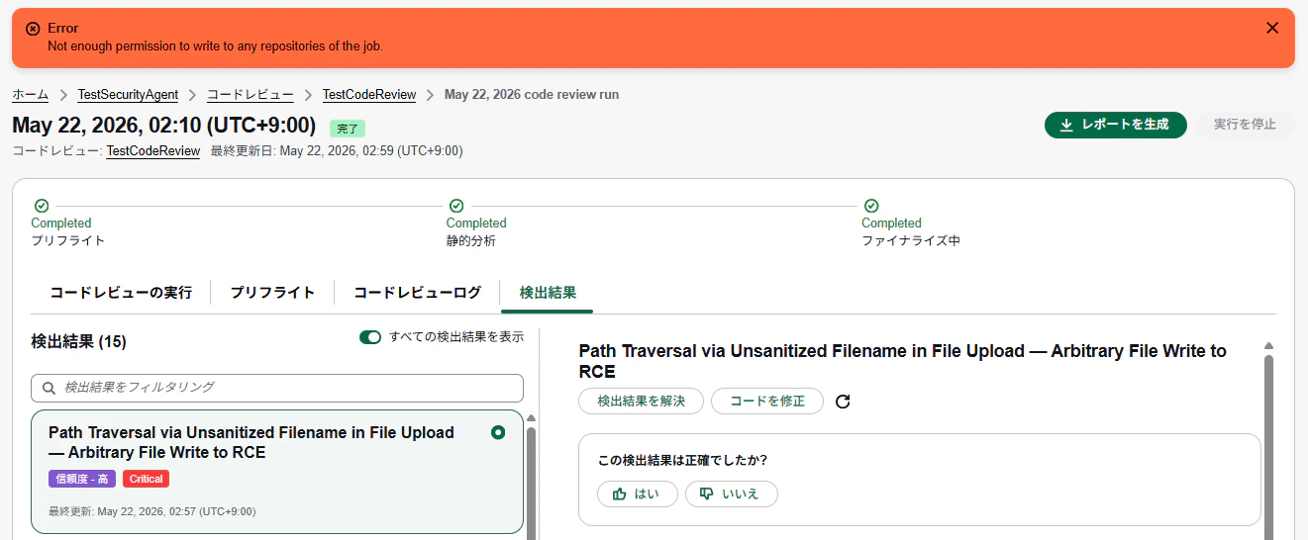The height and width of the screenshot is (540, 1308).
Task: Click the refresh icon beside コードを修正
Action: point(844,402)
